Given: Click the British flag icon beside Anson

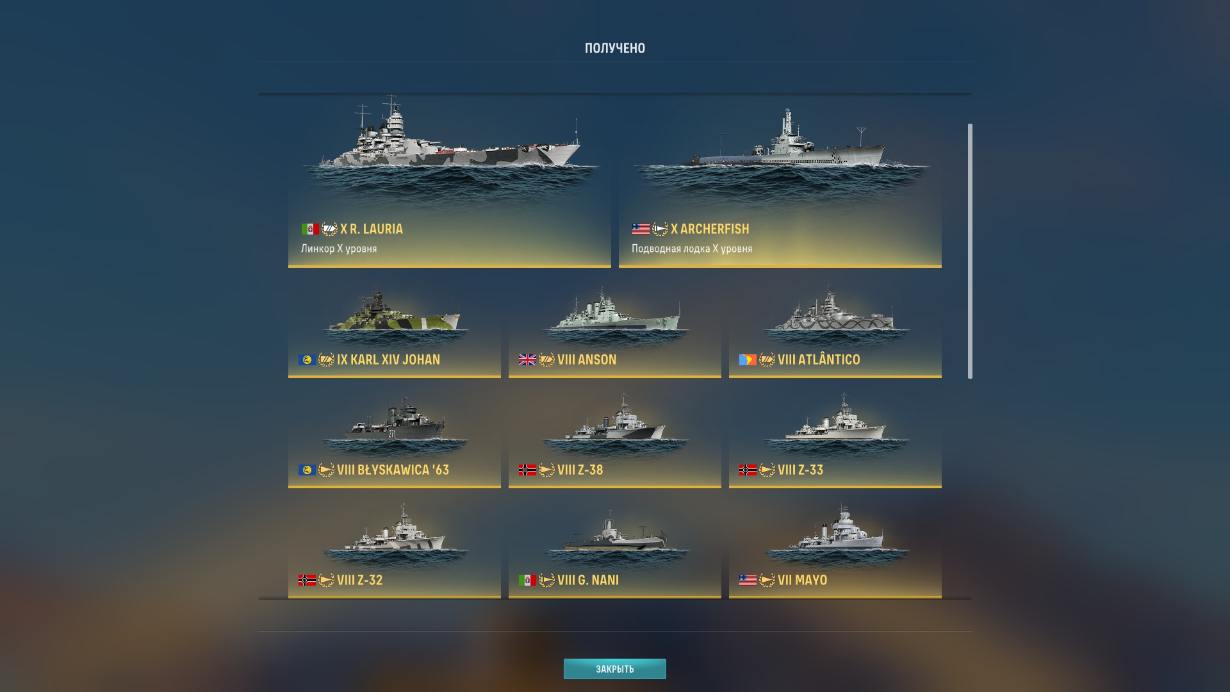Looking at the screenshot, I should tap(527, 360).
